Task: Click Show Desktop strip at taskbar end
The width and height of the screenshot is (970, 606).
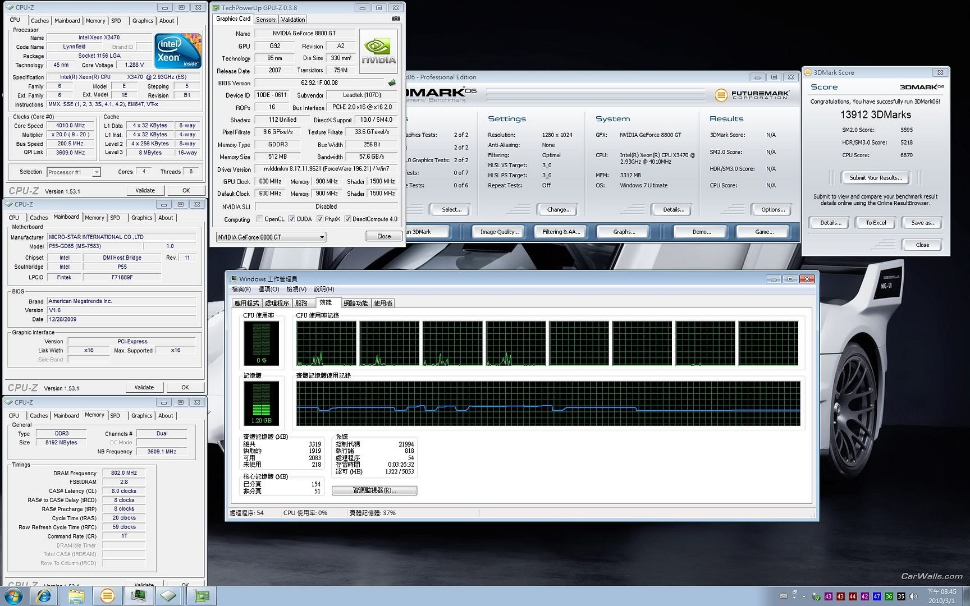Action: pos(966,596)
